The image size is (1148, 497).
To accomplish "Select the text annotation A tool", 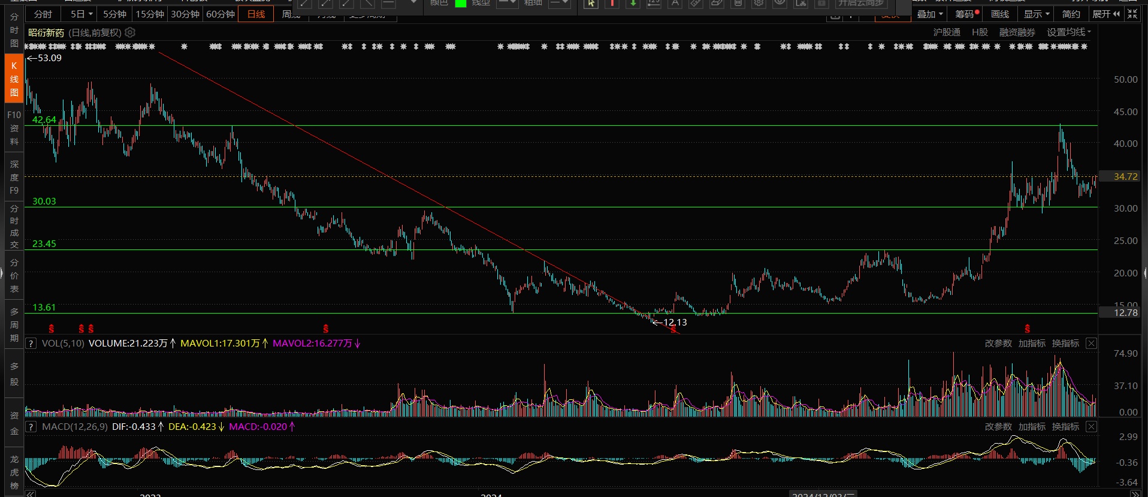I will pos(675,3).
